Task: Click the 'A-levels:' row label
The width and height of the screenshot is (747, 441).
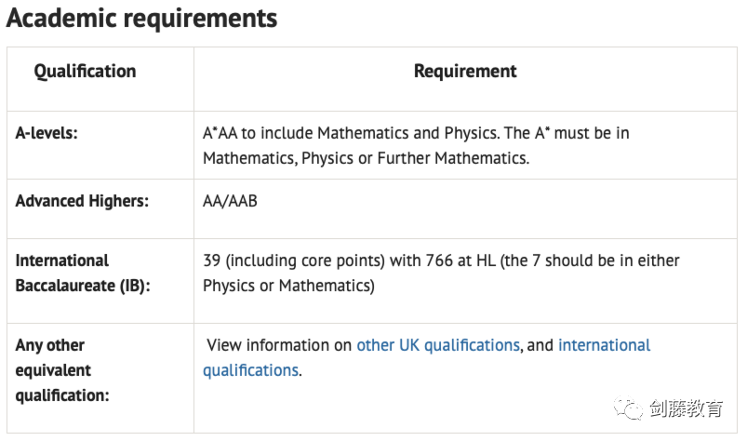Action: 47,133
